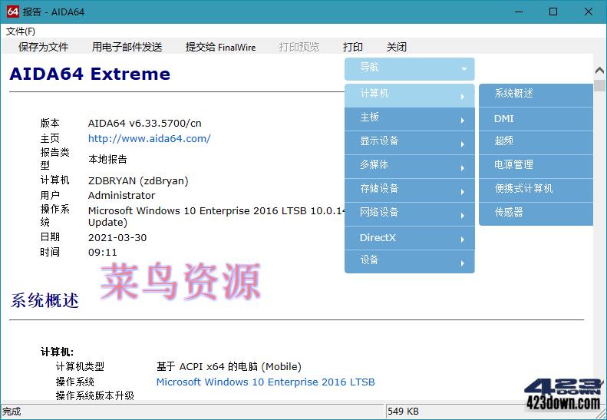Click the 操作系统版本升级 row label
607x420 pixels.
95,395
